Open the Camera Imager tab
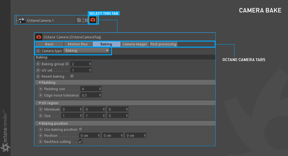Viewport: 288px width, 156px height. (135, 44)
